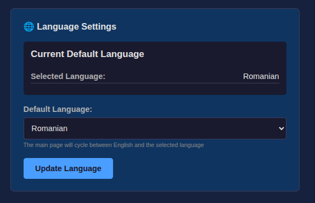Click the word Settings in the panel title

point(99,27)
